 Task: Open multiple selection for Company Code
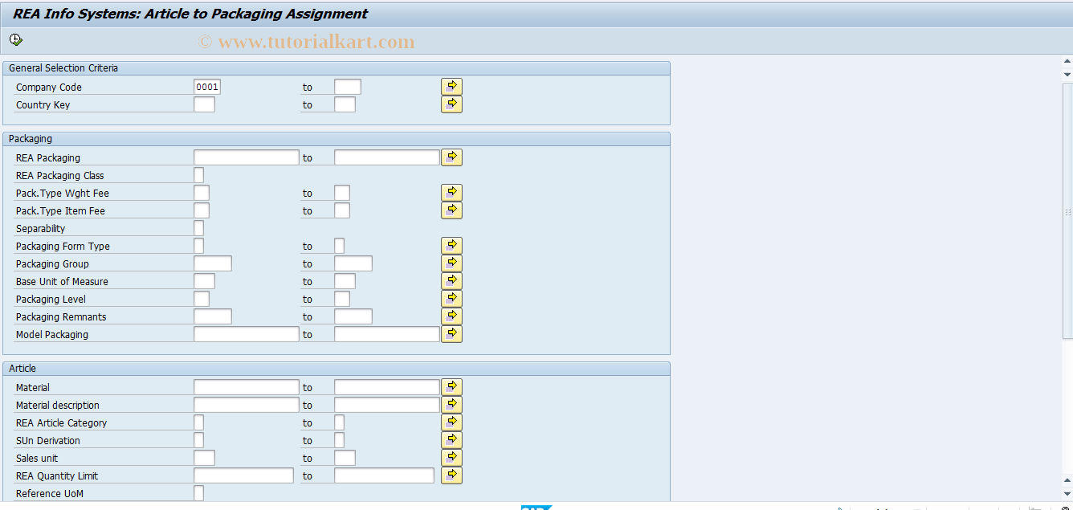(451, 86)
